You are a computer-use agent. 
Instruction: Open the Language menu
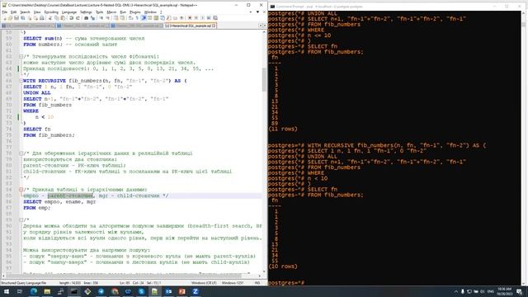click(69, 12)
